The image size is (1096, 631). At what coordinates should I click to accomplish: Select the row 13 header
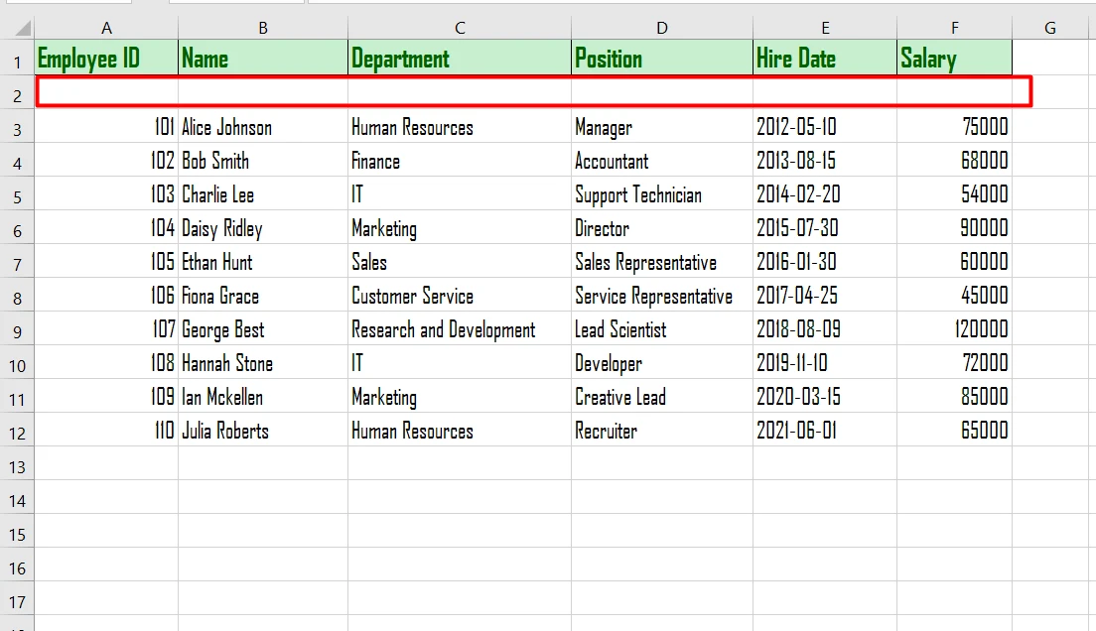[17, 466]
